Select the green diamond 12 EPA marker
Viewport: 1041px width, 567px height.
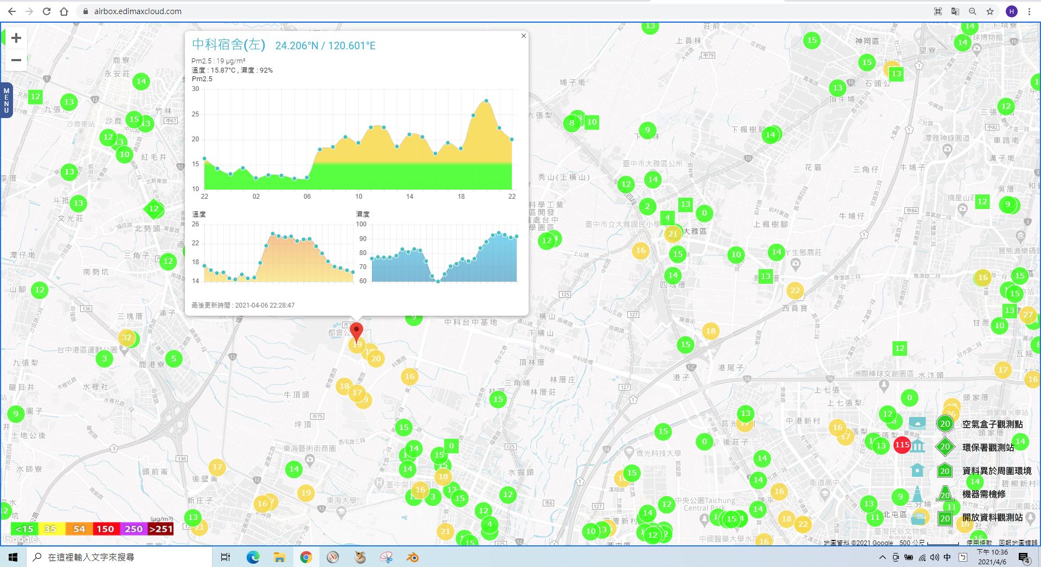153,208
